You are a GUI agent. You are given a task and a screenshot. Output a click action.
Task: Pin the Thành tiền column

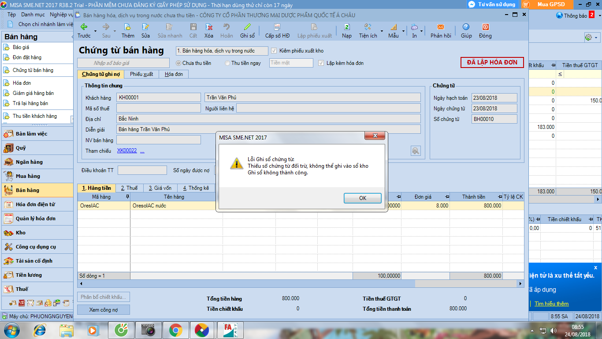point(500,197)
